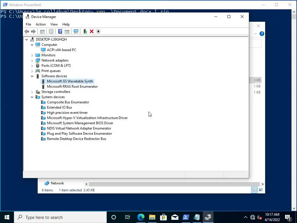Select Remote Desktop Device Redirector Bus
This screenshot has width=297, height=223.
77,139
